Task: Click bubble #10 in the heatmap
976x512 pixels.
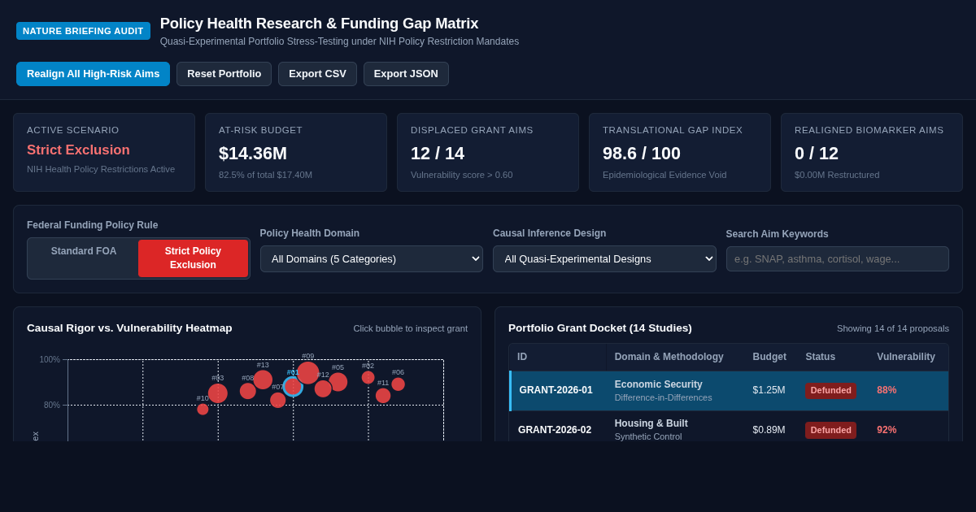Action: click(203, 409)
